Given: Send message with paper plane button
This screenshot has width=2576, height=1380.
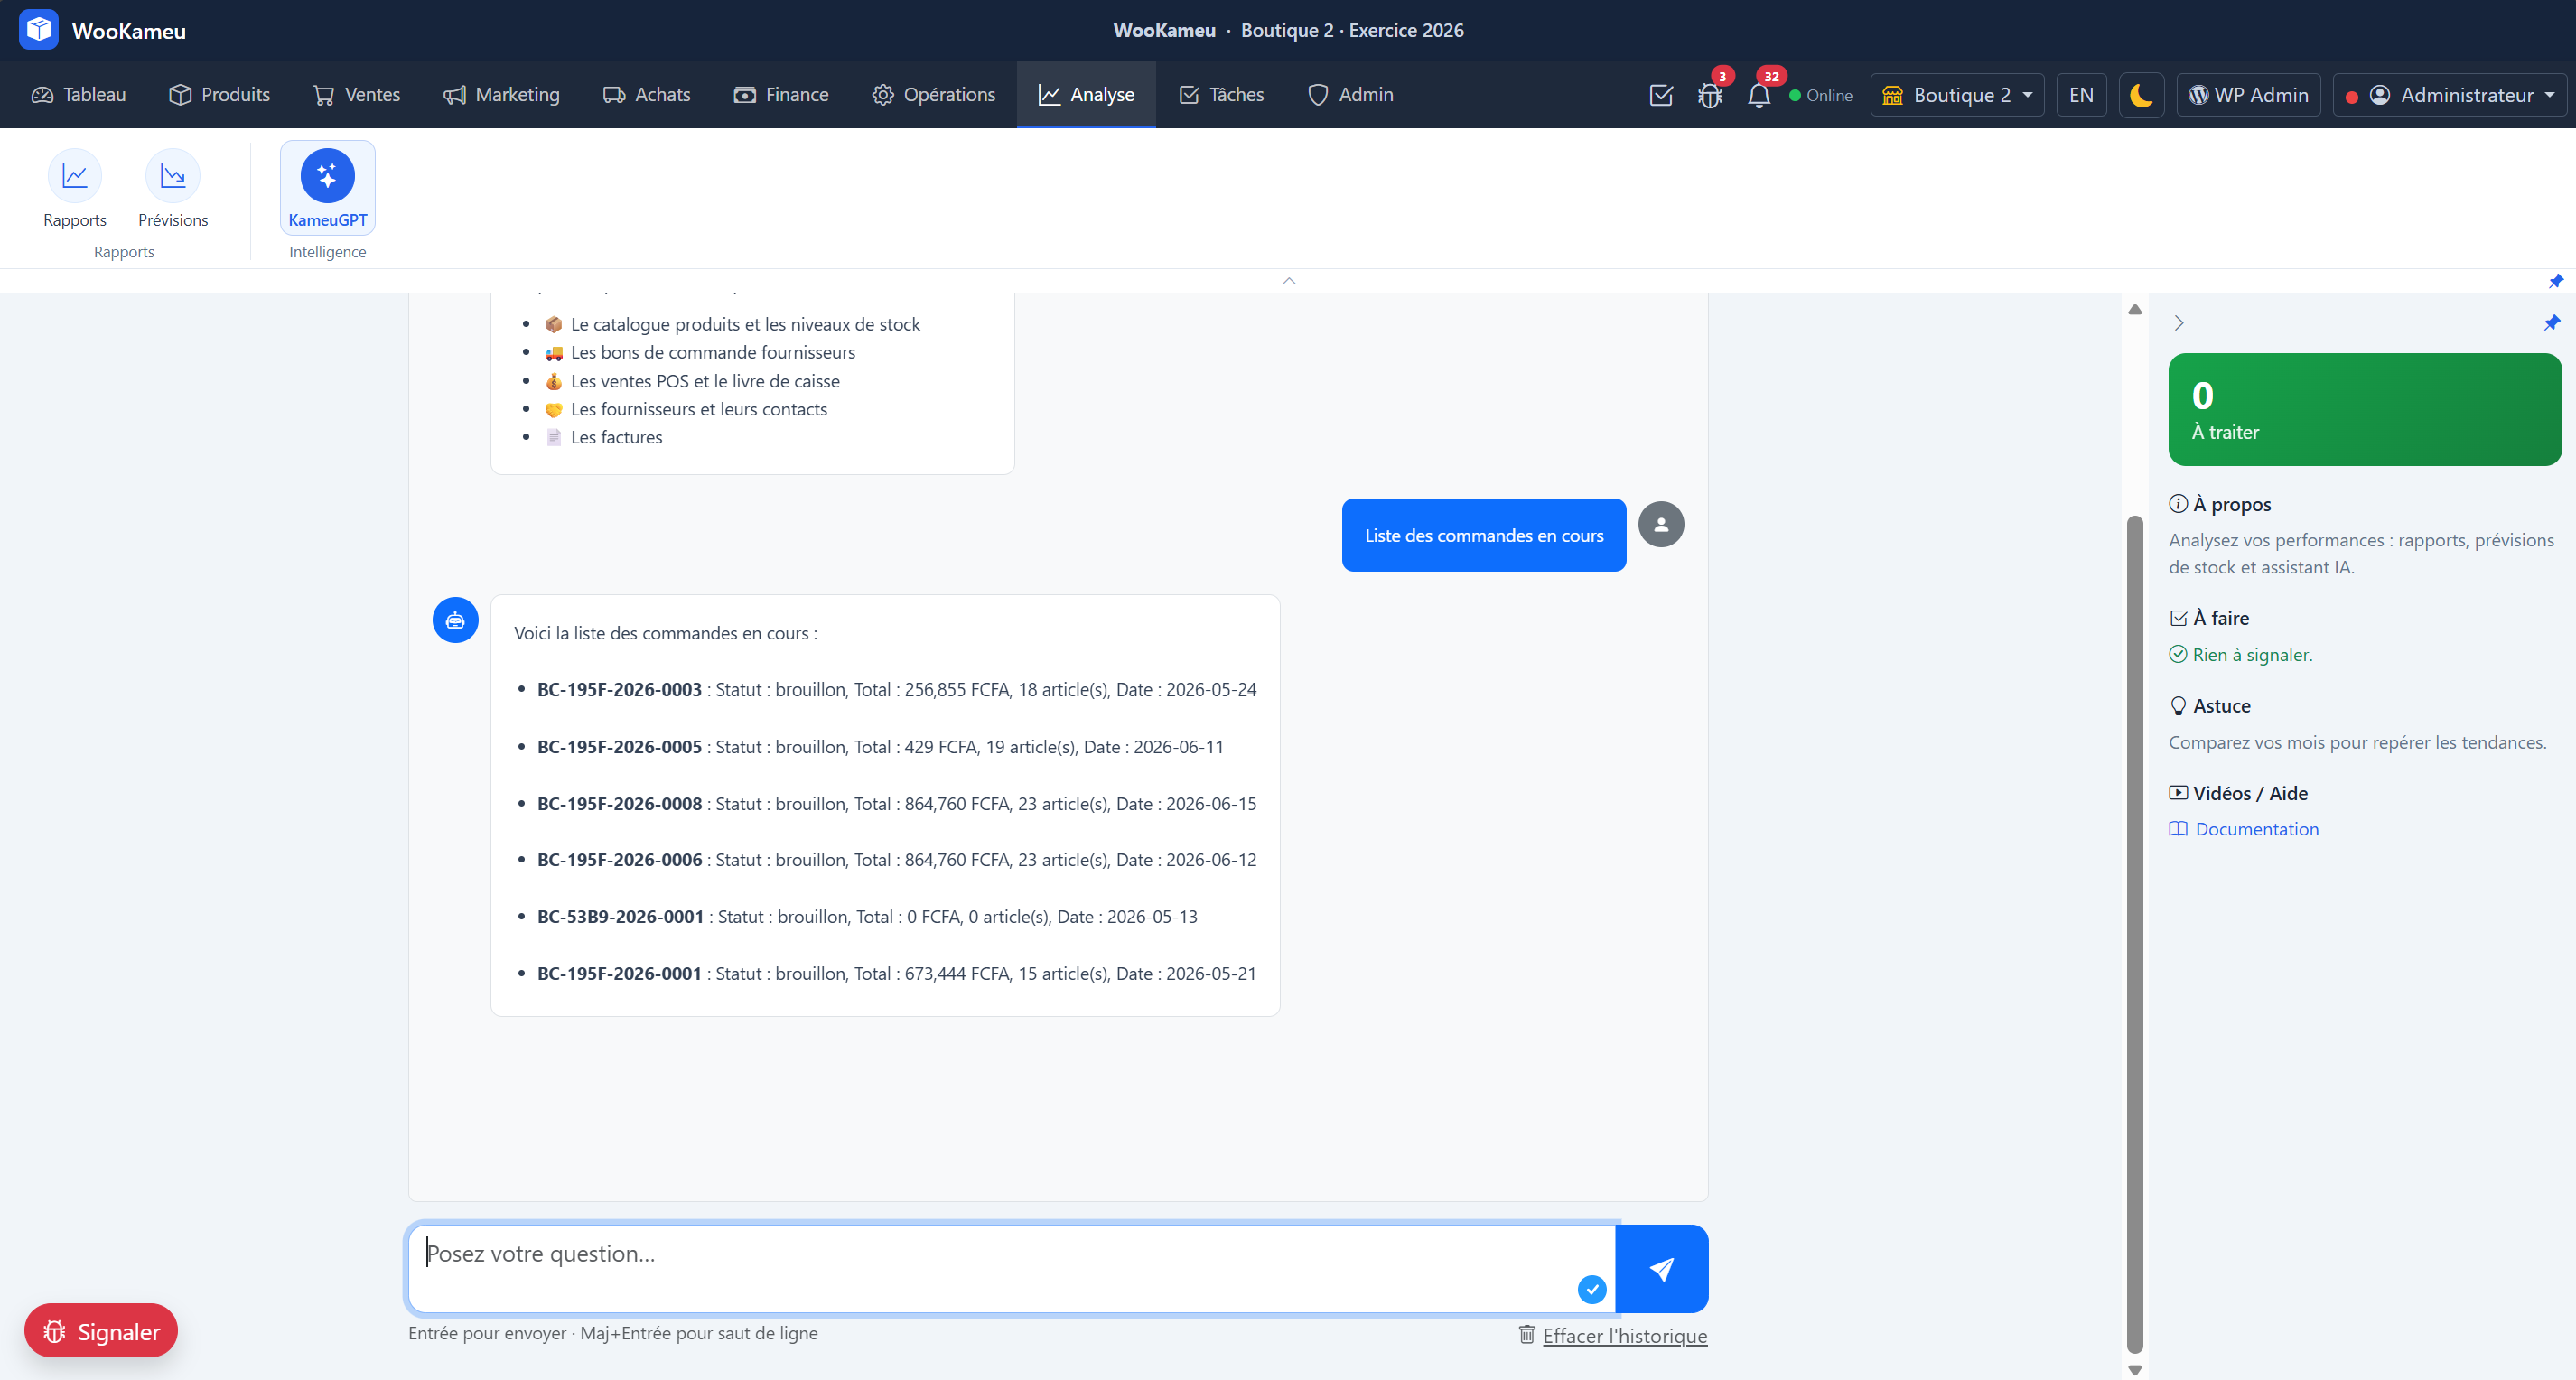Looking at the screenshot, I should point(1661,1268).
